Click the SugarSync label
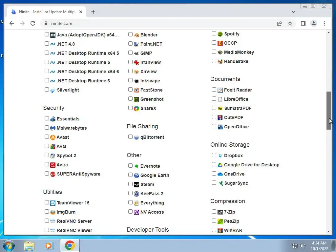The image size is (336, 252). (x=236, y=183)
